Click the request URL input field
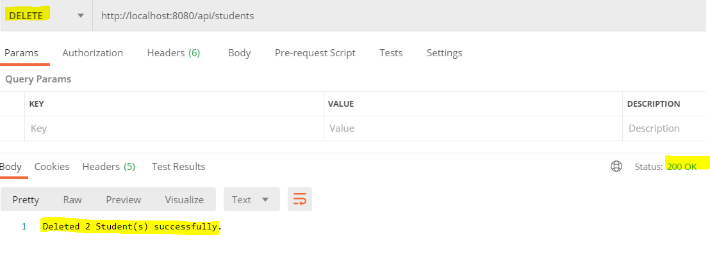The image size is (710, 278). coord(397,15)
